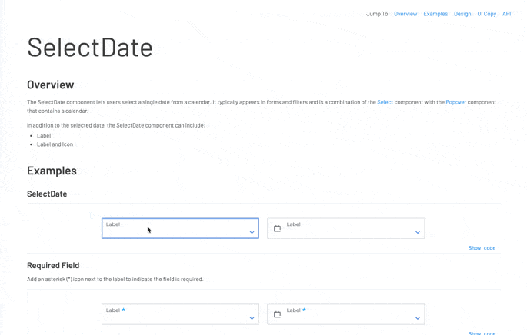527x335 pixels.
Task: Click calendar icon in SelectDate example field
Action: click(x=277, y=229)
